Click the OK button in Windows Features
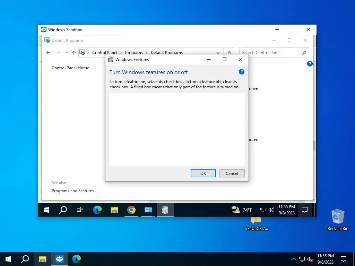 [x=203, y=173]
